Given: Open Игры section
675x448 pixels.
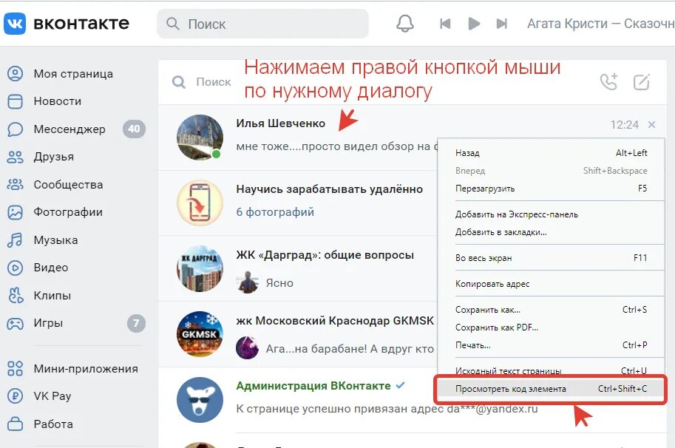Looking at the screenshot, I should [48, 323].
